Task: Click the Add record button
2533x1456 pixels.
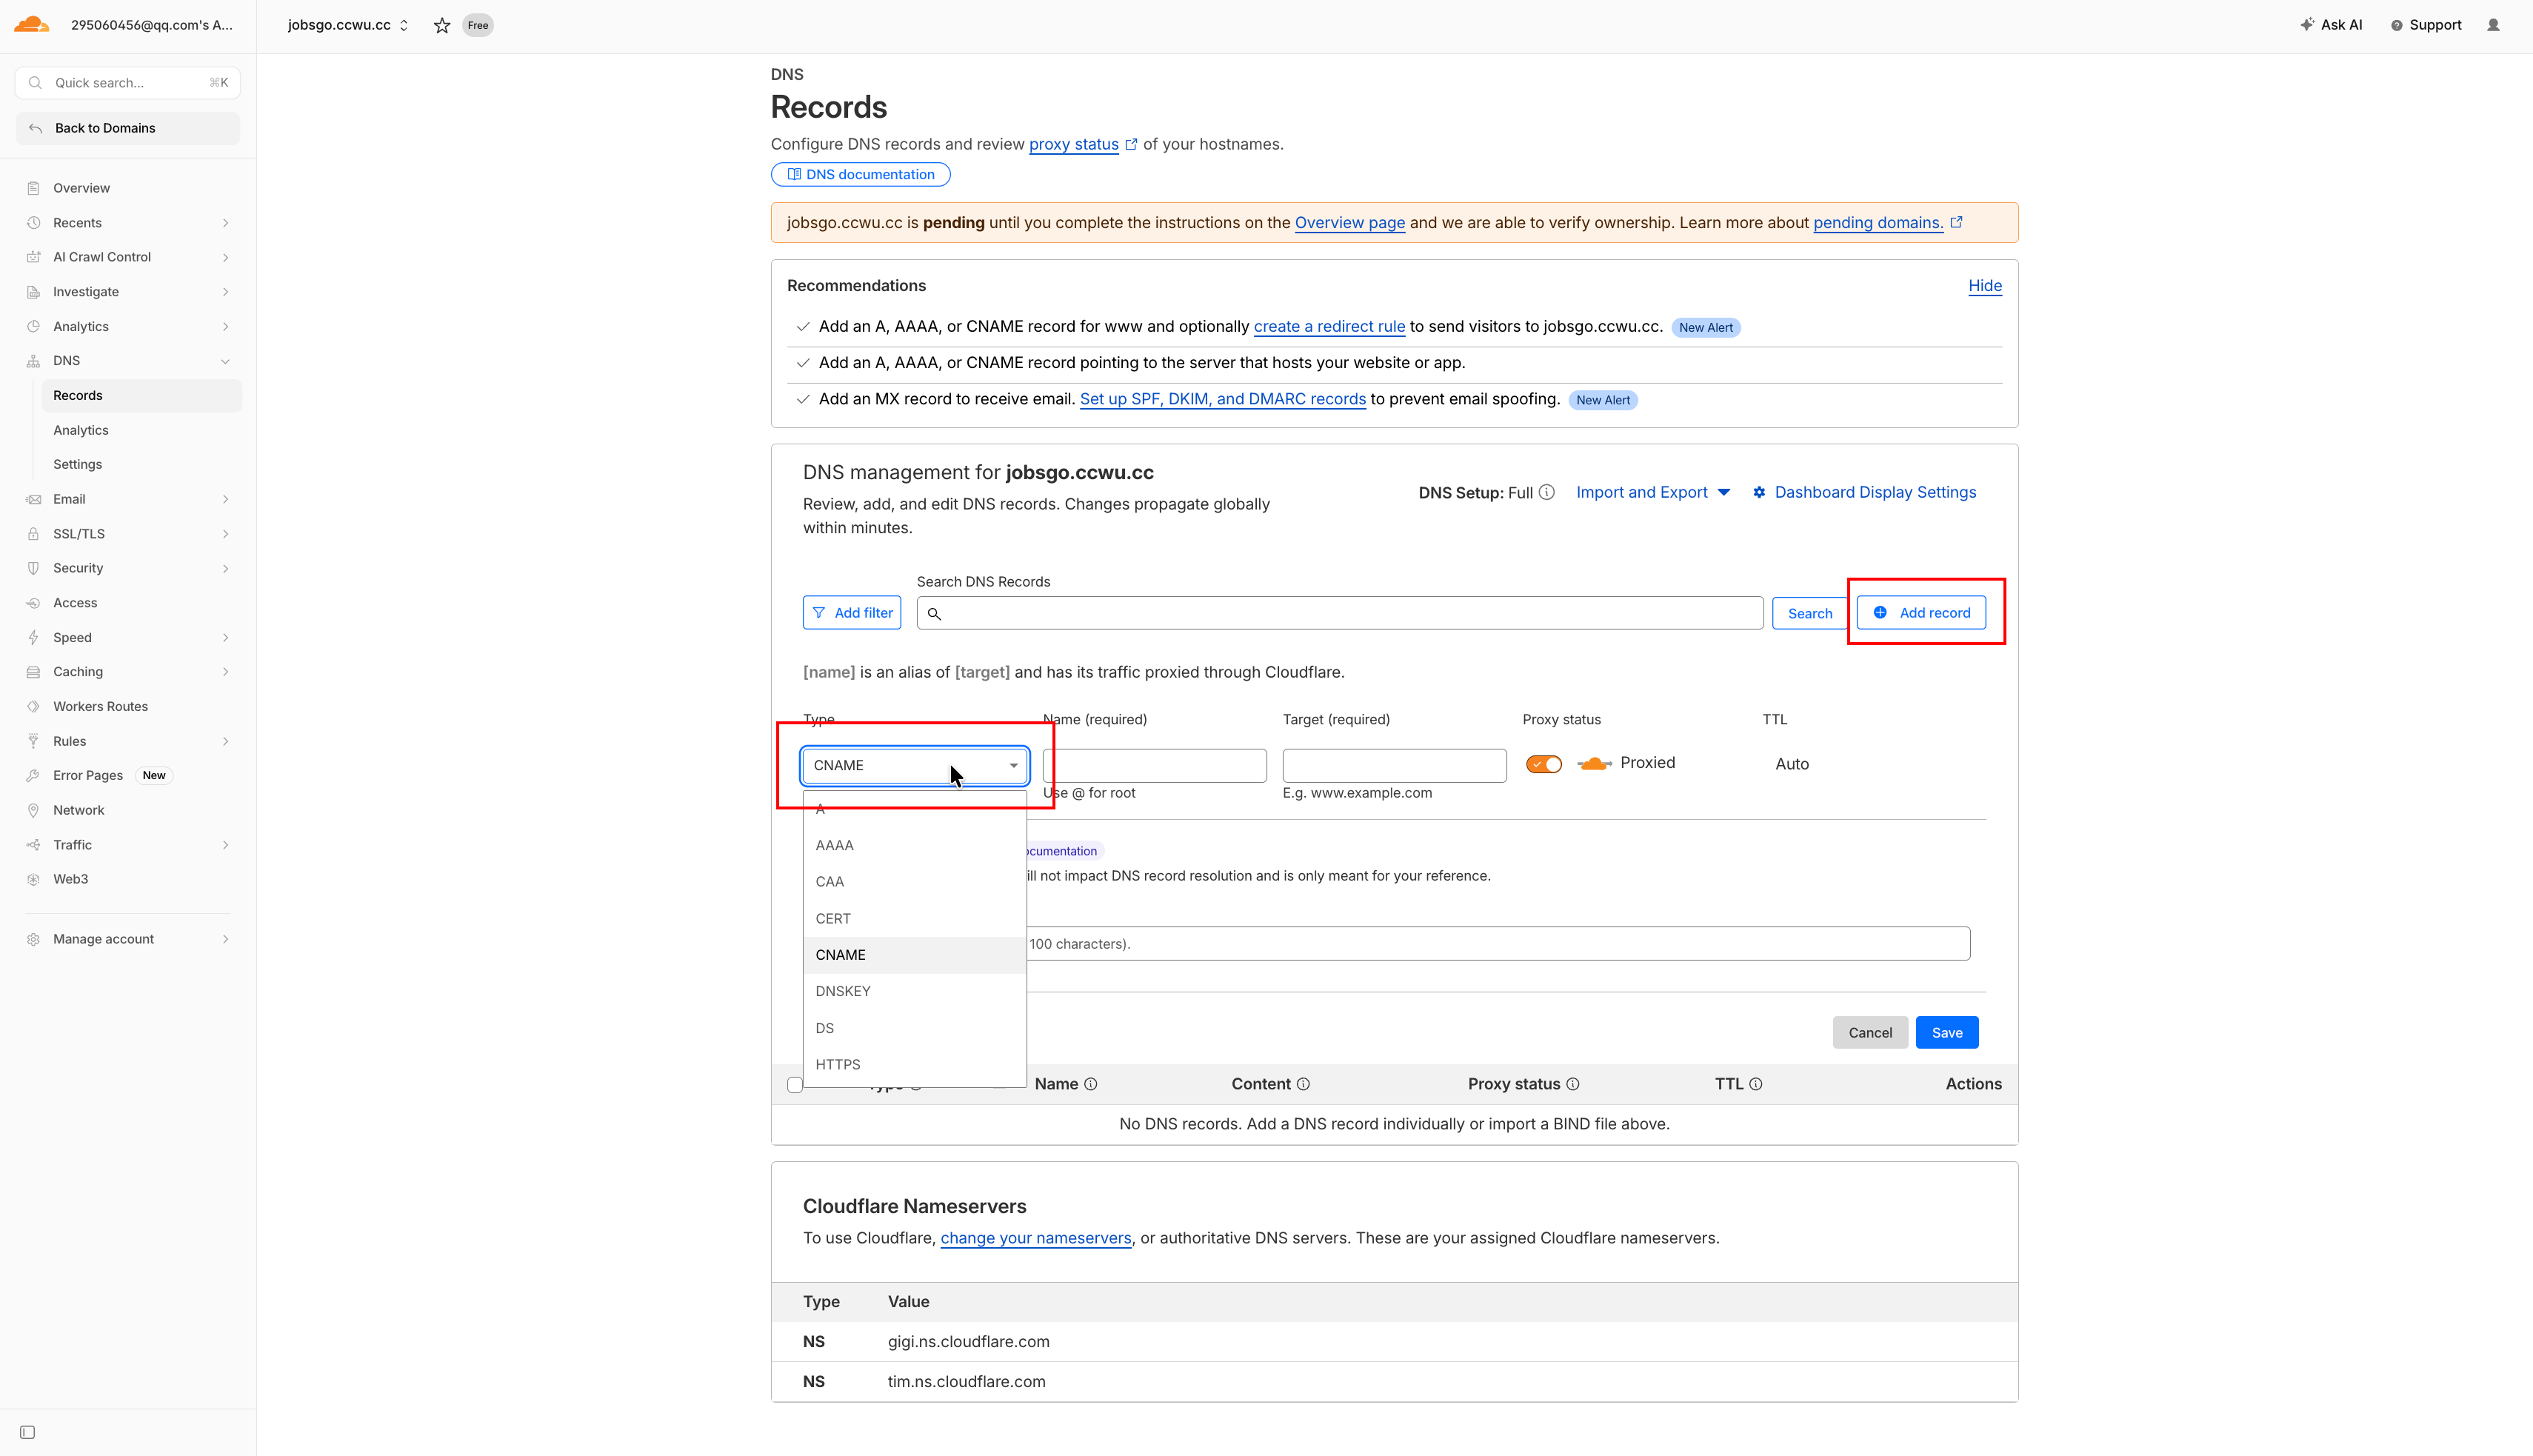Action: [x=1921, y=612]
